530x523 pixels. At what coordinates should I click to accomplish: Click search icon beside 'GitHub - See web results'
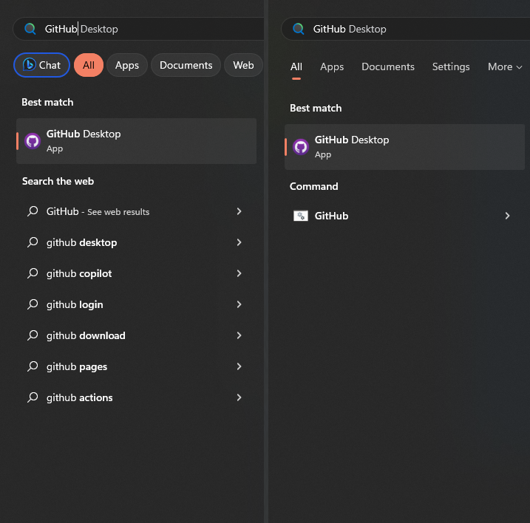[x=33, y=211]
